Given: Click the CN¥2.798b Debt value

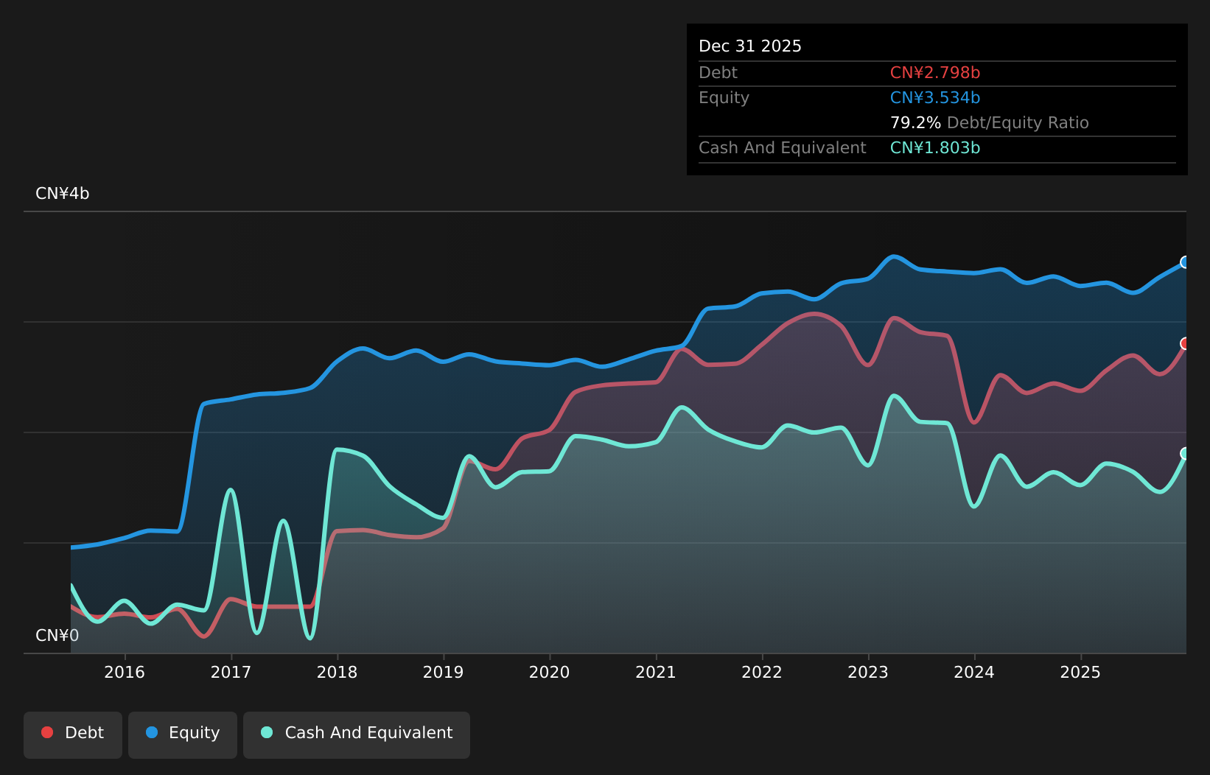Looking at the screenshot, I should pyautogui.click(x=934, y=72).
